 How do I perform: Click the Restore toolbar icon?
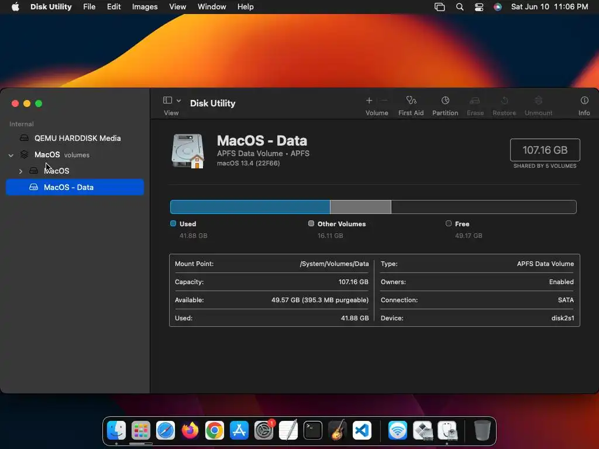pos(504,101)
